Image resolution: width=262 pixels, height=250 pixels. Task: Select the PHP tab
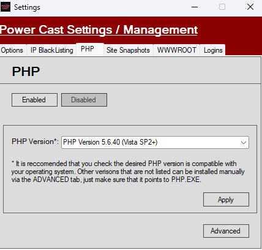coord(90,49)
